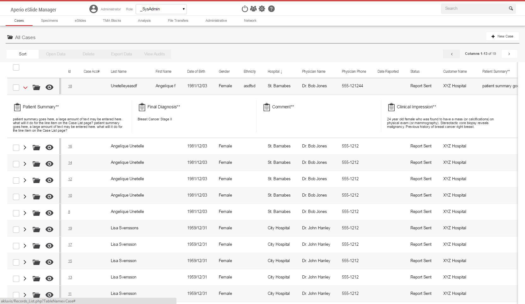Click the search magnifier icon
The image size is (525, 304).
click(x=511, y=9)
